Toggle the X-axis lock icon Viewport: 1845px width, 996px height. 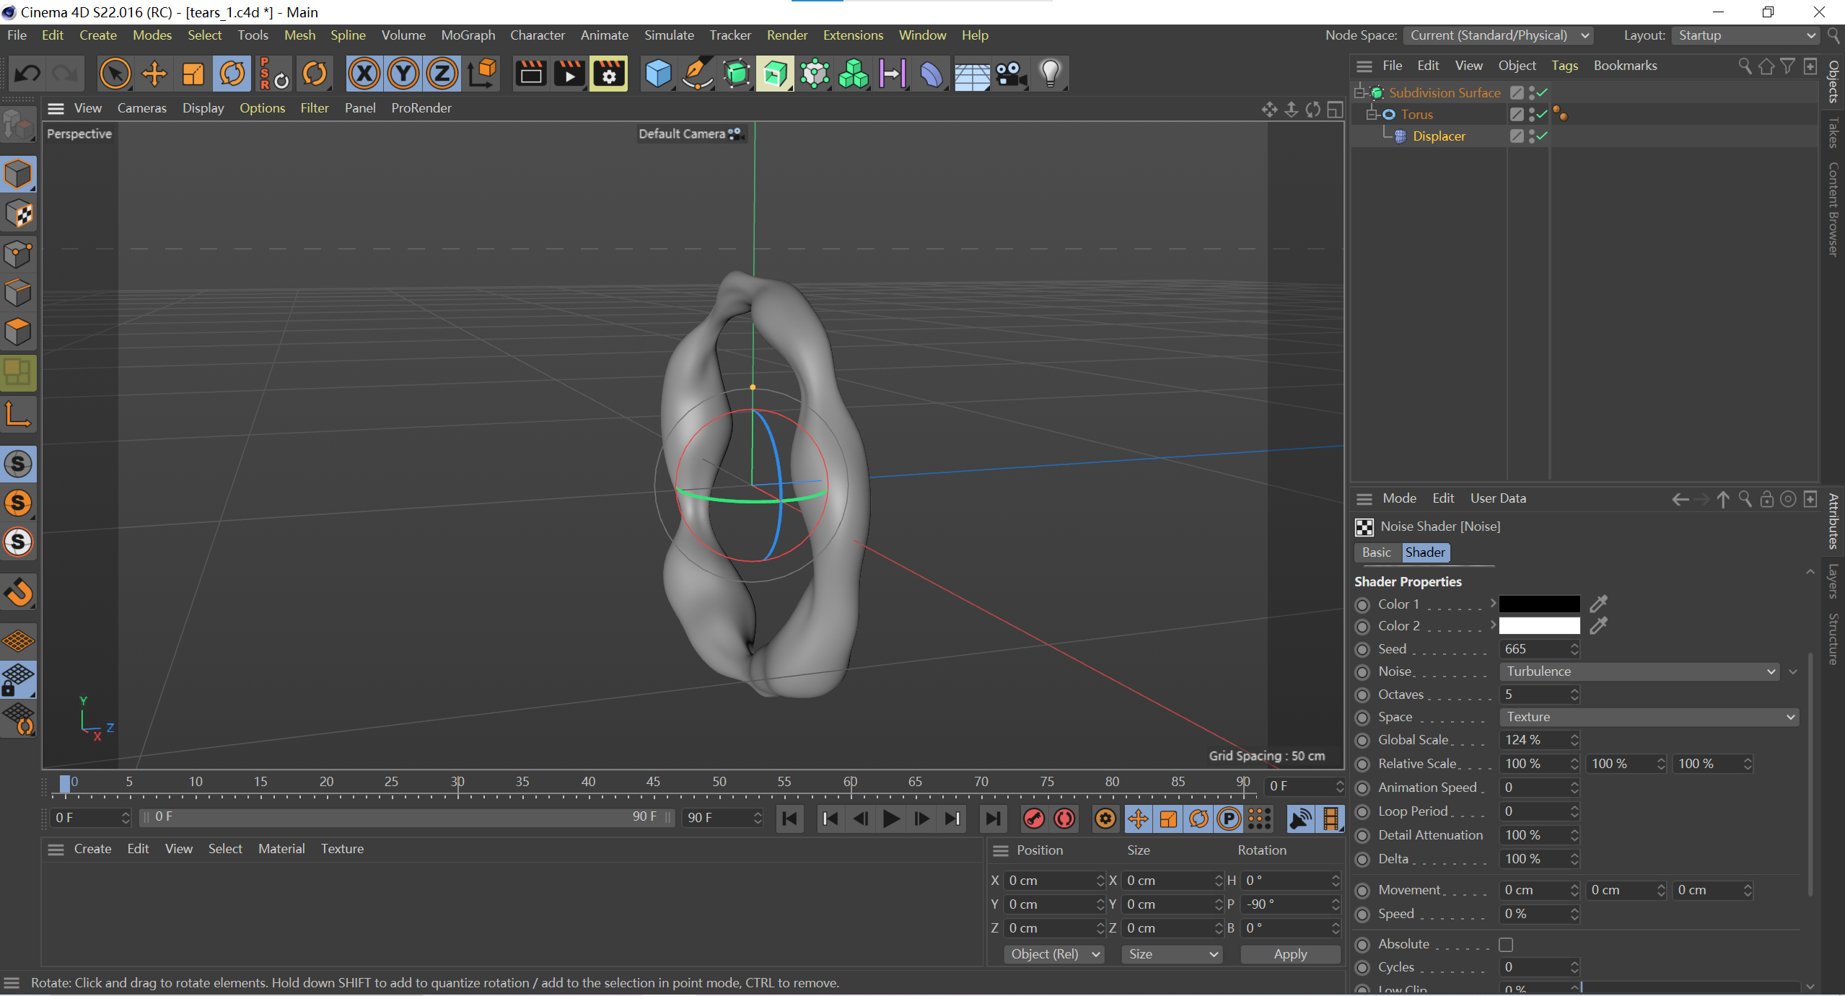click(364, 74)
